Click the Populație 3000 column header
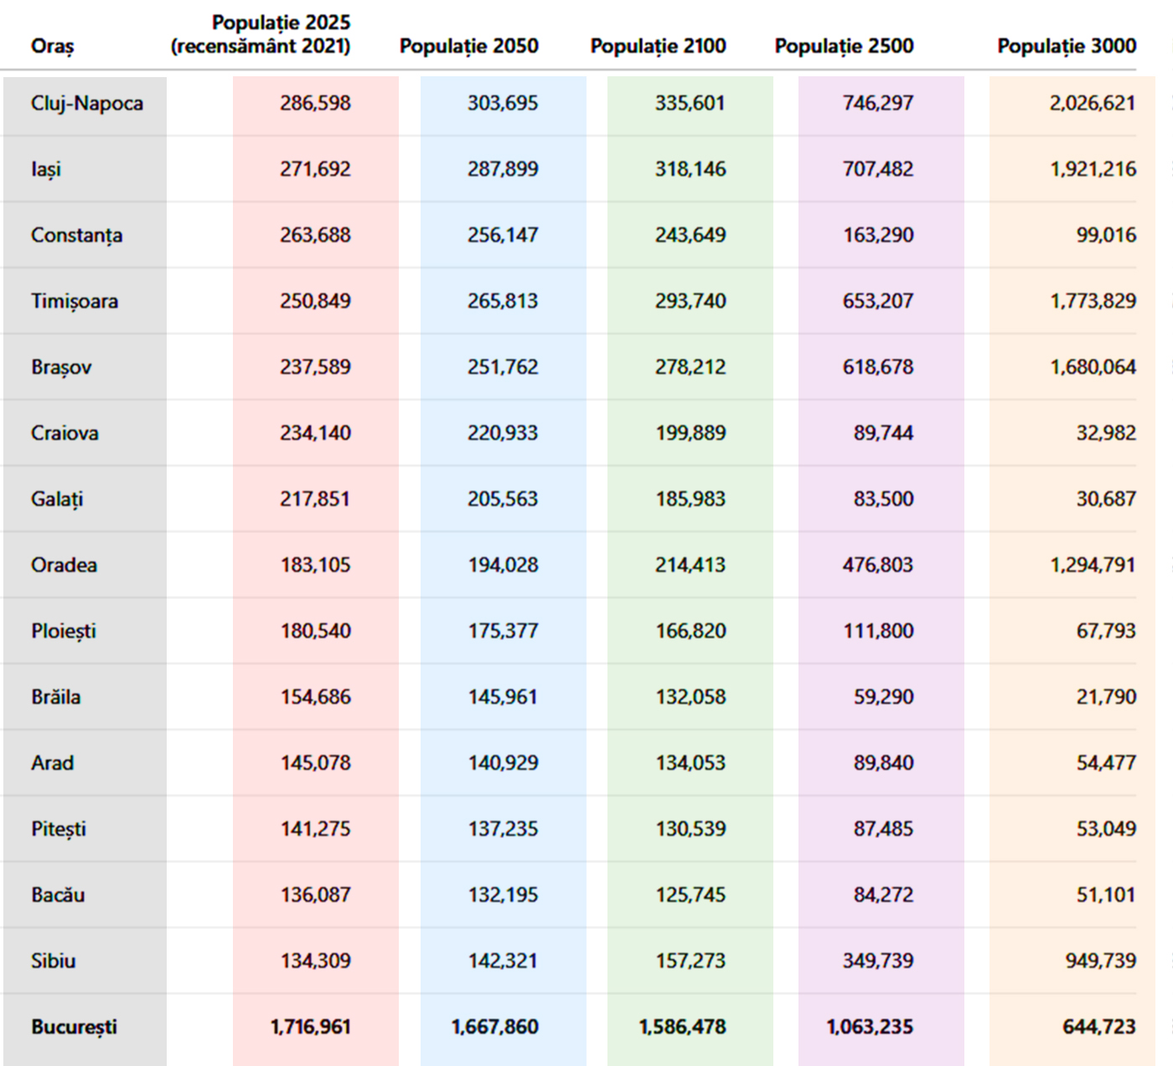 (1066, 46)
